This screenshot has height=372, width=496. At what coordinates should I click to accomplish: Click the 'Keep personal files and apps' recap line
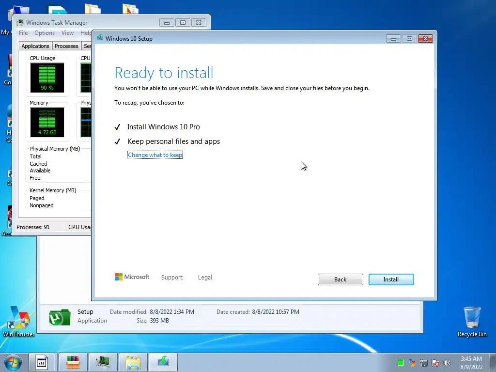[x=174, y=141]
